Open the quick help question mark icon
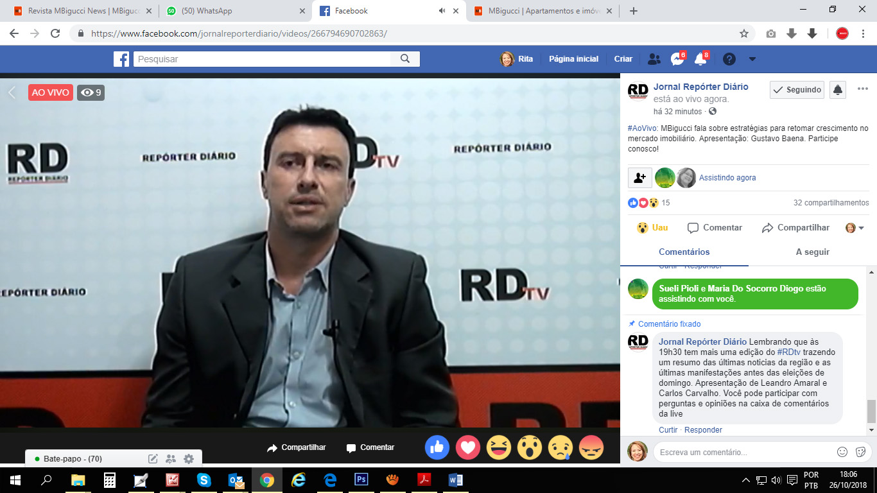877x493 pixels. [x=729, y=59]
